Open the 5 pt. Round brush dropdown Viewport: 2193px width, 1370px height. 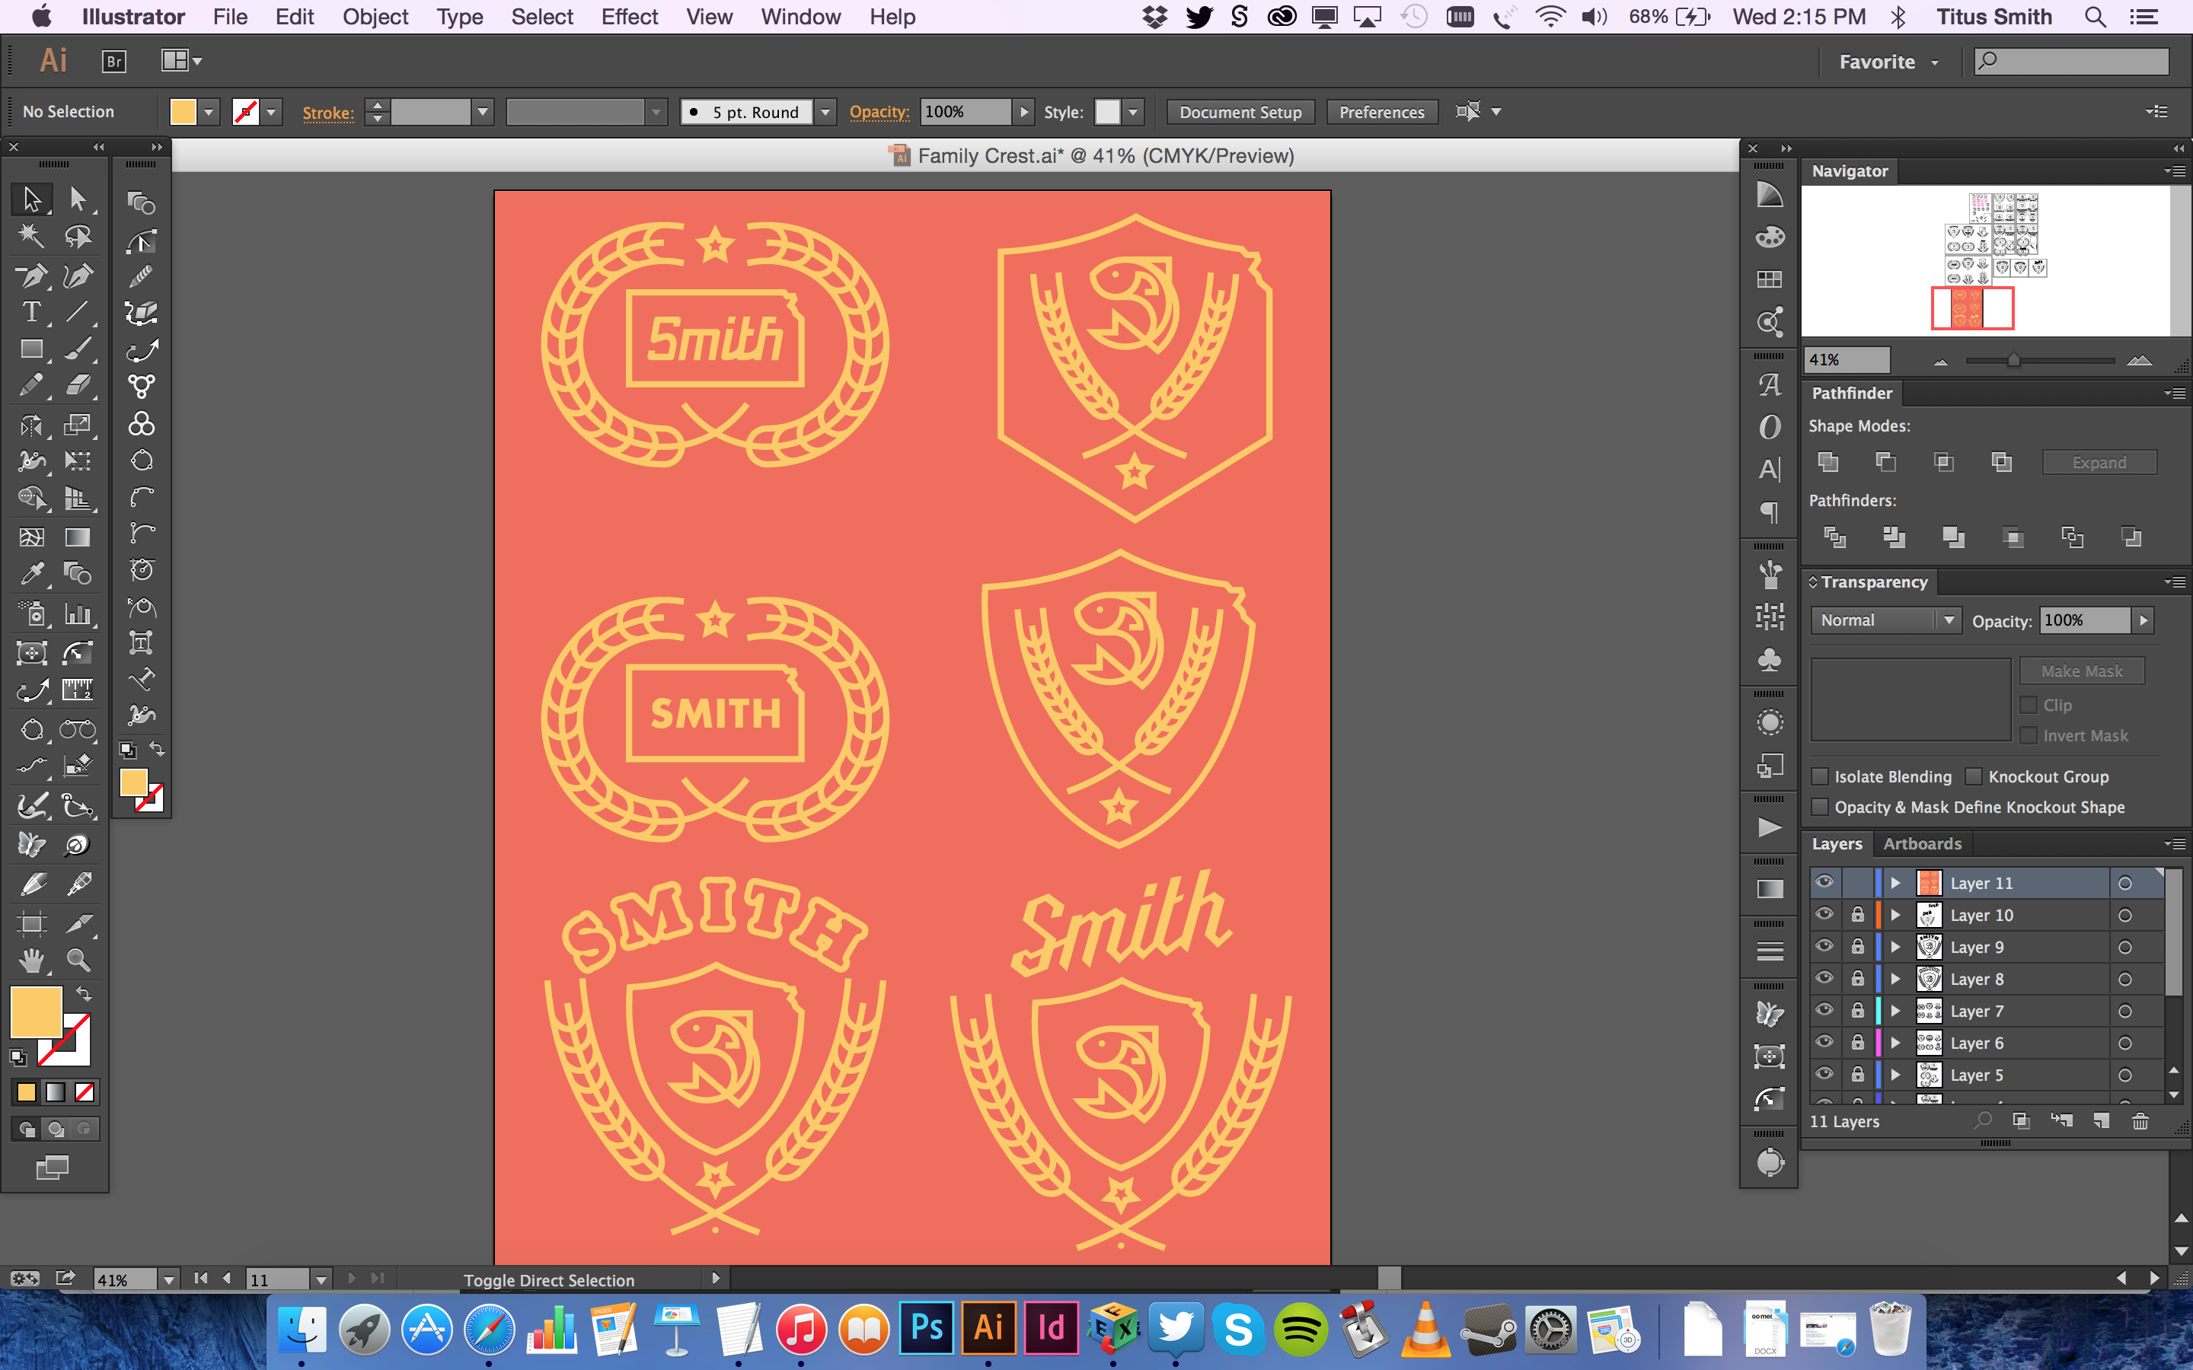pos(825,111)
